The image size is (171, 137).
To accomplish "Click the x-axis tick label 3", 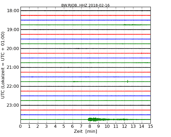I will point(47,126).
